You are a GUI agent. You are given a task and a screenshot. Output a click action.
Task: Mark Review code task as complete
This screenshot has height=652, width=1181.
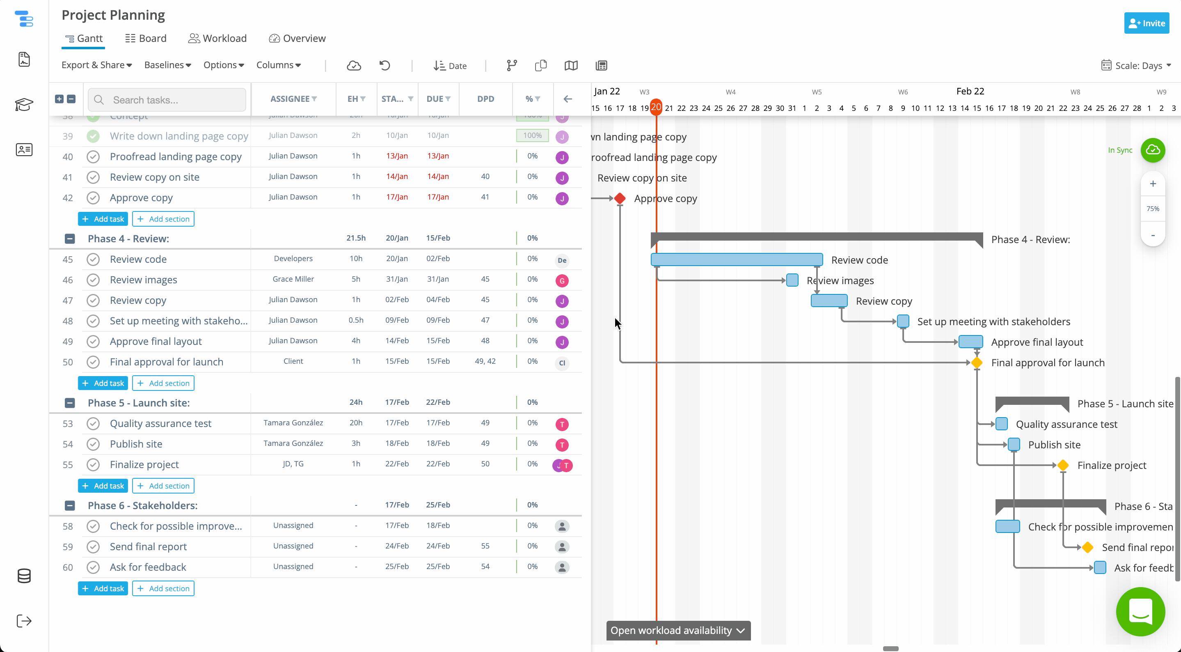pyautogui.click(x=93, y=259)
